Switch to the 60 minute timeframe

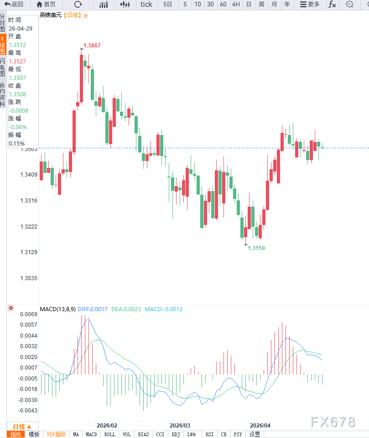(x=223, y=5)
